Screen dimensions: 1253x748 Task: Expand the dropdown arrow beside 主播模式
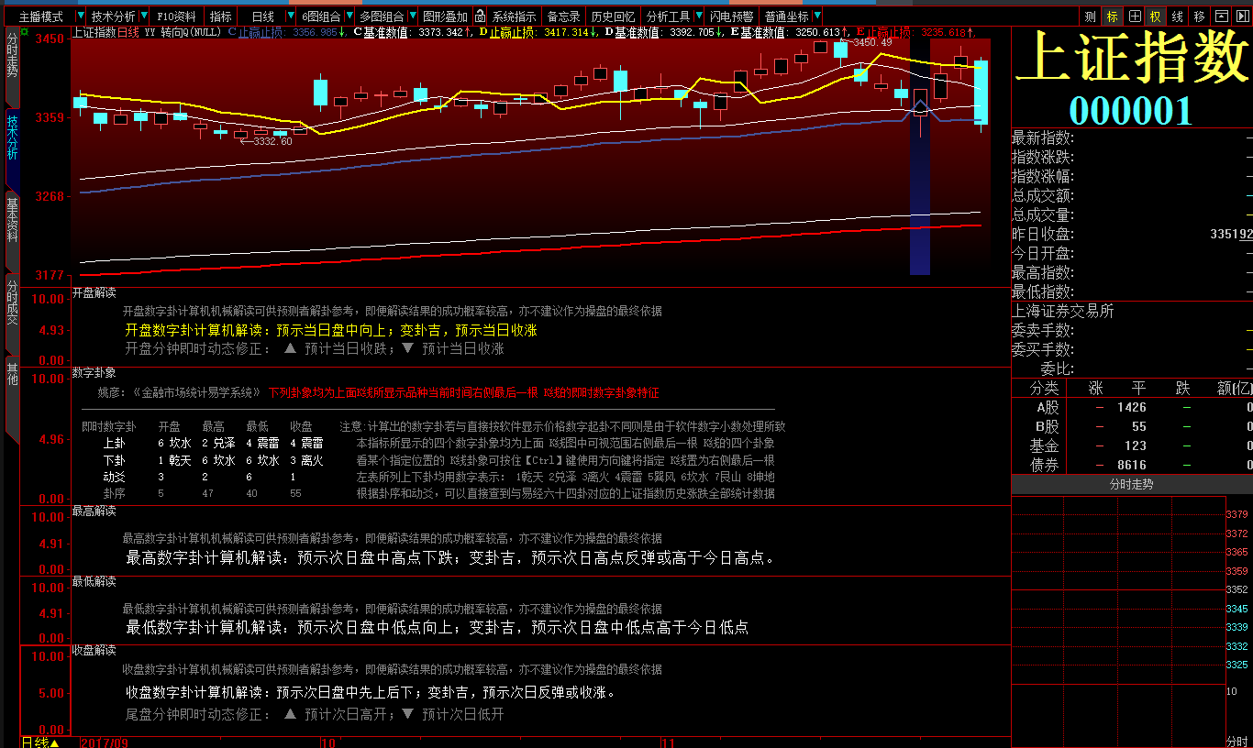coord(81,16)
